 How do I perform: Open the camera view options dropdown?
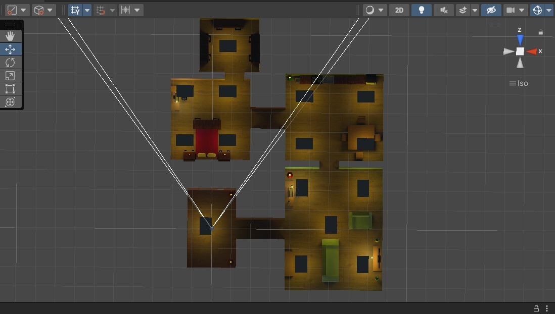(x=521, y=10)
